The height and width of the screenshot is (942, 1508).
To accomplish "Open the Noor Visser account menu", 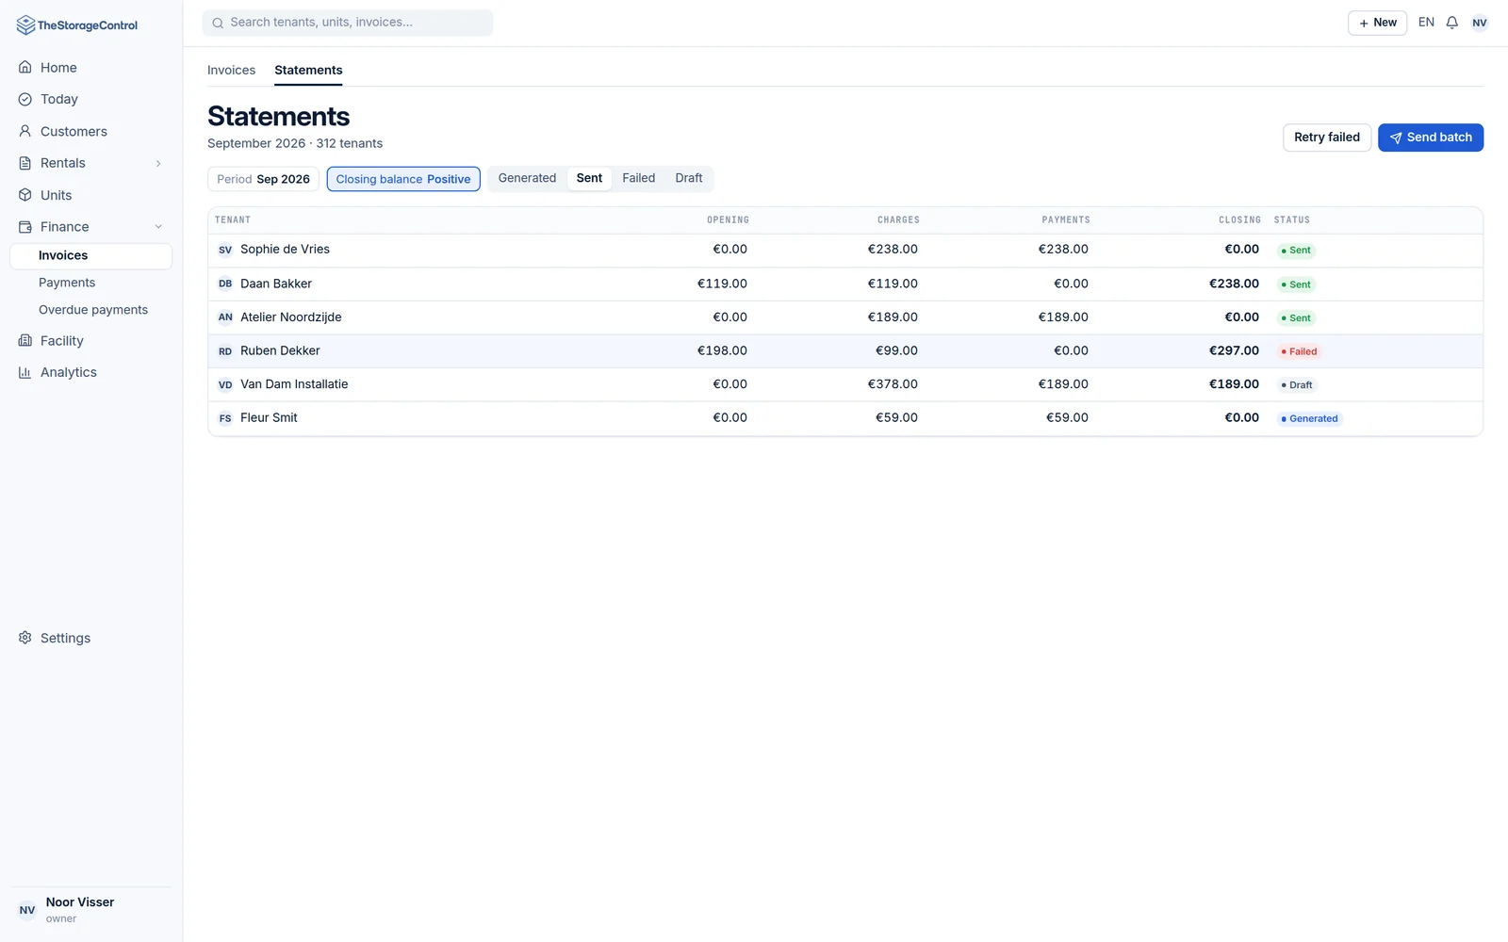I will click(90, 910).
